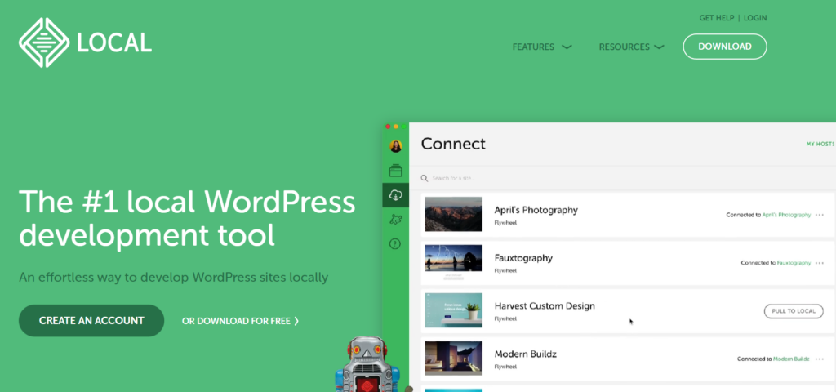Click the Search for a site field
The image size is (836, 392).
pos(490,178)
